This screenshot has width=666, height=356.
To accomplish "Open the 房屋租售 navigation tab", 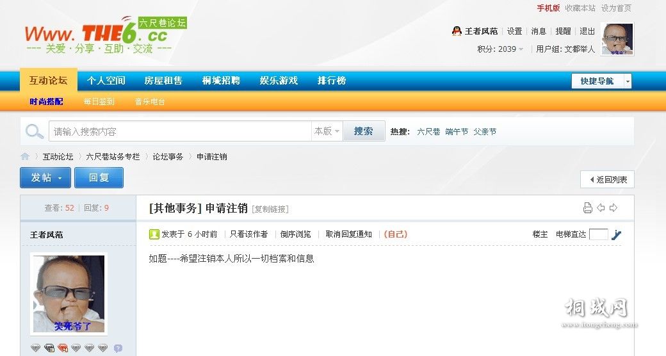I will tap(163, 81).
